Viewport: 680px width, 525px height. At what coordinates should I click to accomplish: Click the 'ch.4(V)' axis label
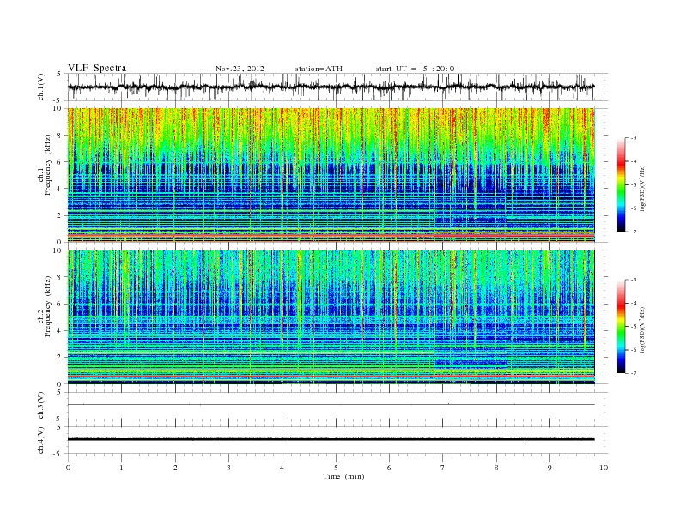pyautogui.click(x=40, y=440)
